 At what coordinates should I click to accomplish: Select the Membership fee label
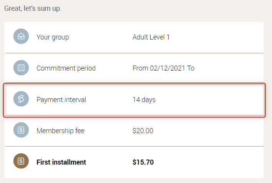(60, 131)
